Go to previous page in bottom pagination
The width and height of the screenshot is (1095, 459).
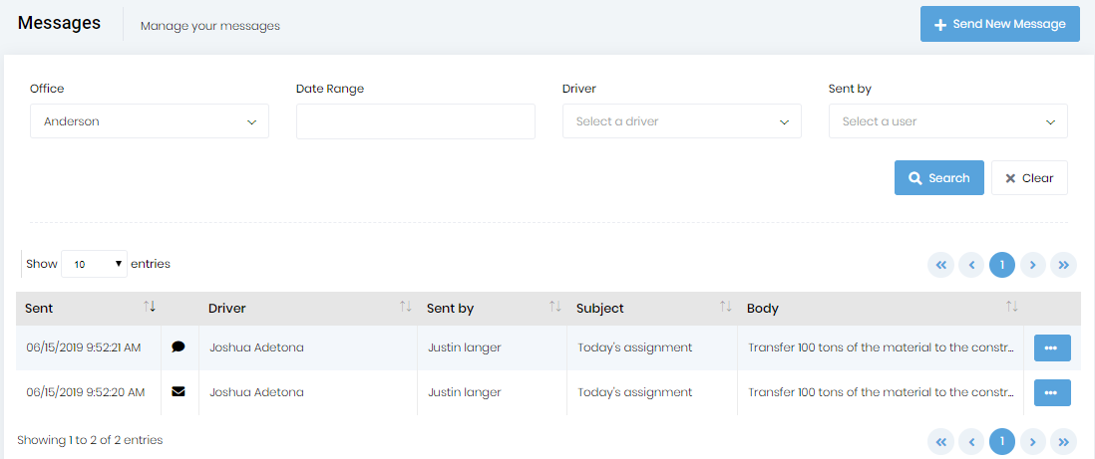[x=971, y=441]
